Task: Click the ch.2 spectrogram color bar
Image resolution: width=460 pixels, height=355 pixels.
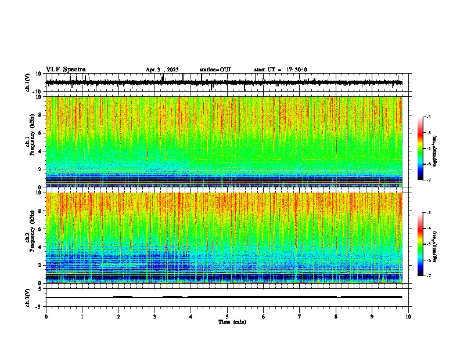Action: tap(421, 244)
